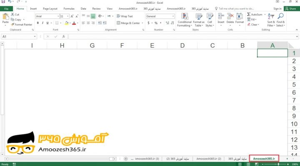Viewport: 300px width, 166px height.
Task: Click the Tell me what you want to do box
Action: tap(235, 9)
